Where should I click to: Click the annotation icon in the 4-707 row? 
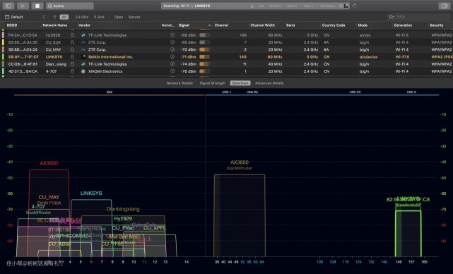(x=172, y=71)
